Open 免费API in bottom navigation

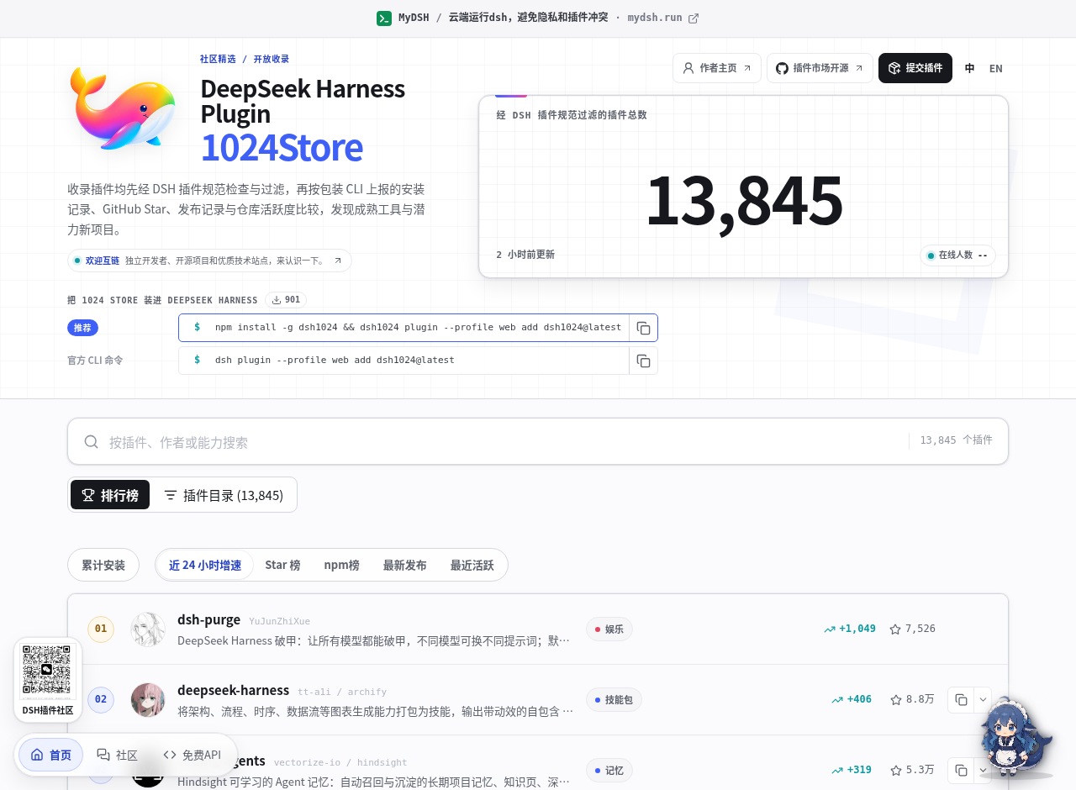click(x=193, y=755)
